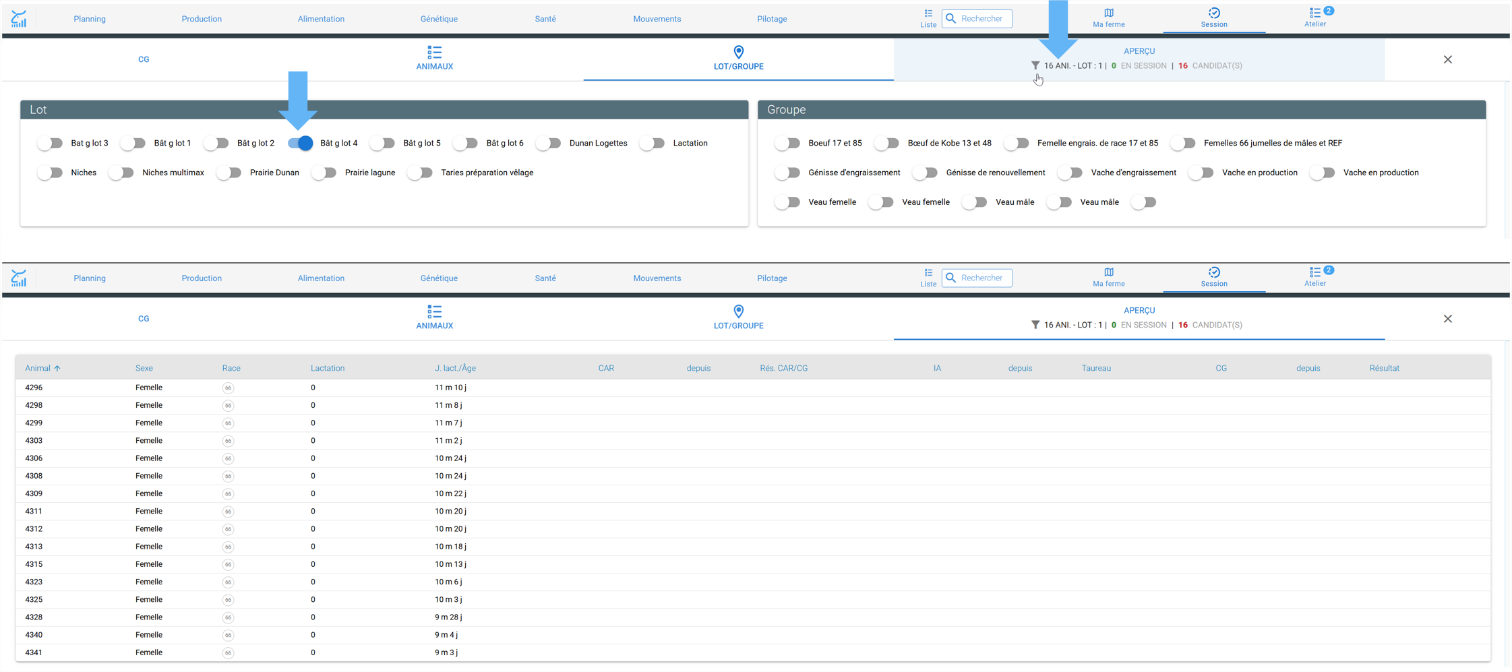Screen dimensions: 1512x672
Task: Turn on the Dunan Logettes toggle
Action: click(x=549, y=143)
